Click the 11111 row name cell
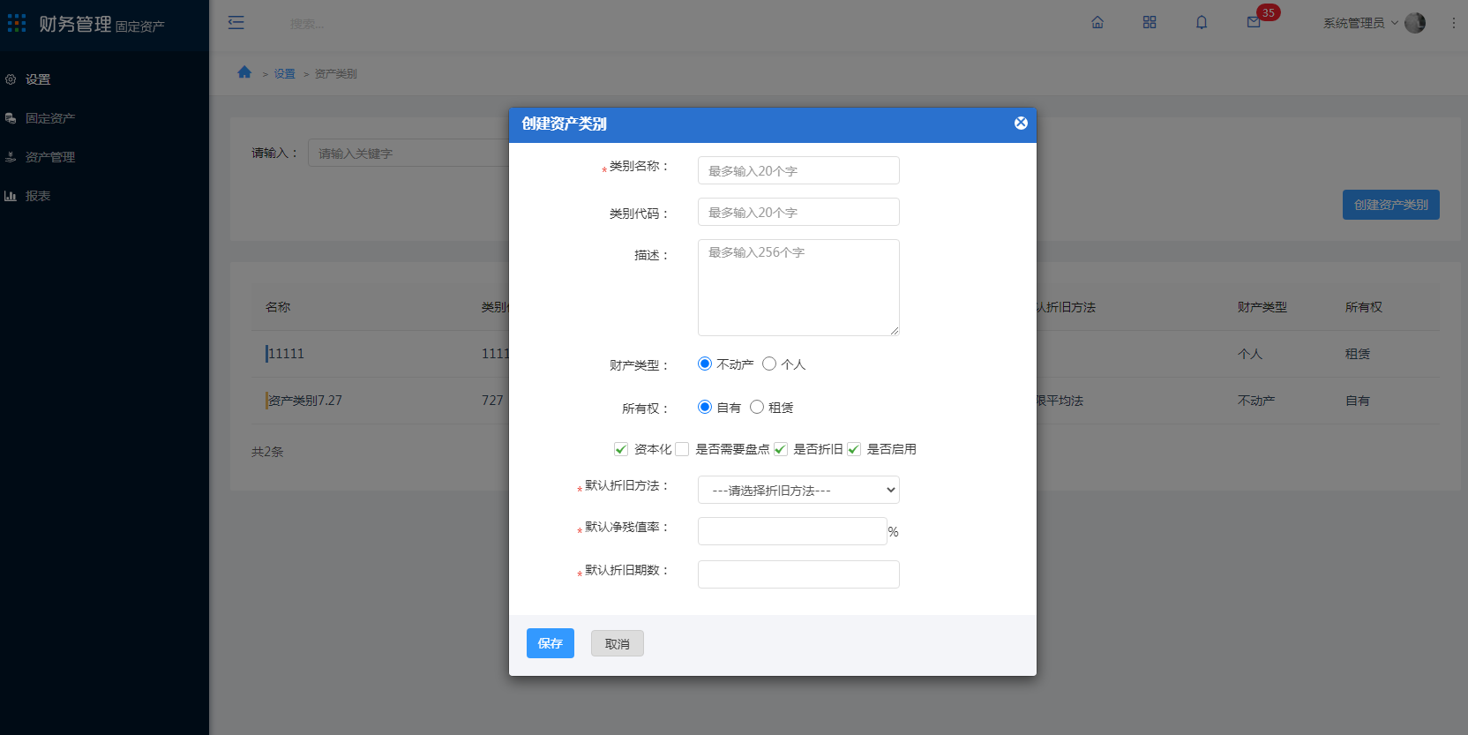 pyautogui.click(x=286, y=354)
